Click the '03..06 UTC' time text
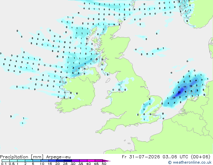This screenshot has height=165, width=213. [175, 157]
